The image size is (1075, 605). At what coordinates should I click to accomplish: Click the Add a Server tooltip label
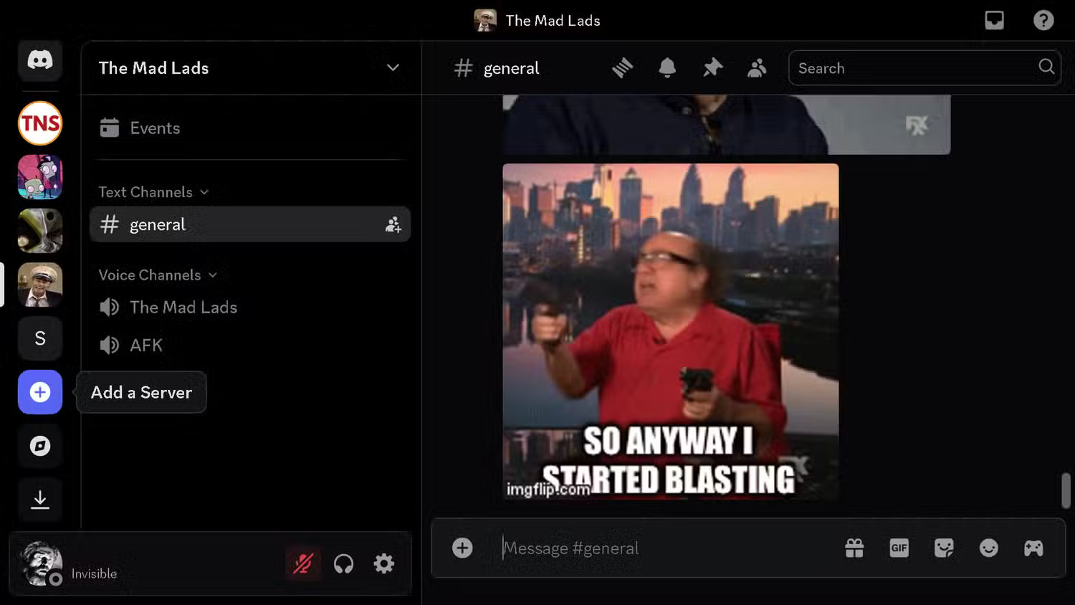pos(141,392)
